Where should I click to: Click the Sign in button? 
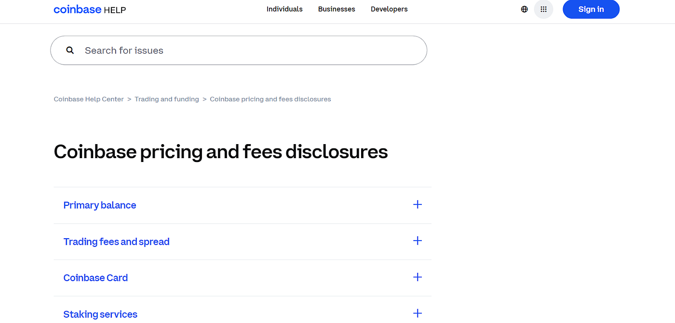pyautogui.click(x=591, y=9)
